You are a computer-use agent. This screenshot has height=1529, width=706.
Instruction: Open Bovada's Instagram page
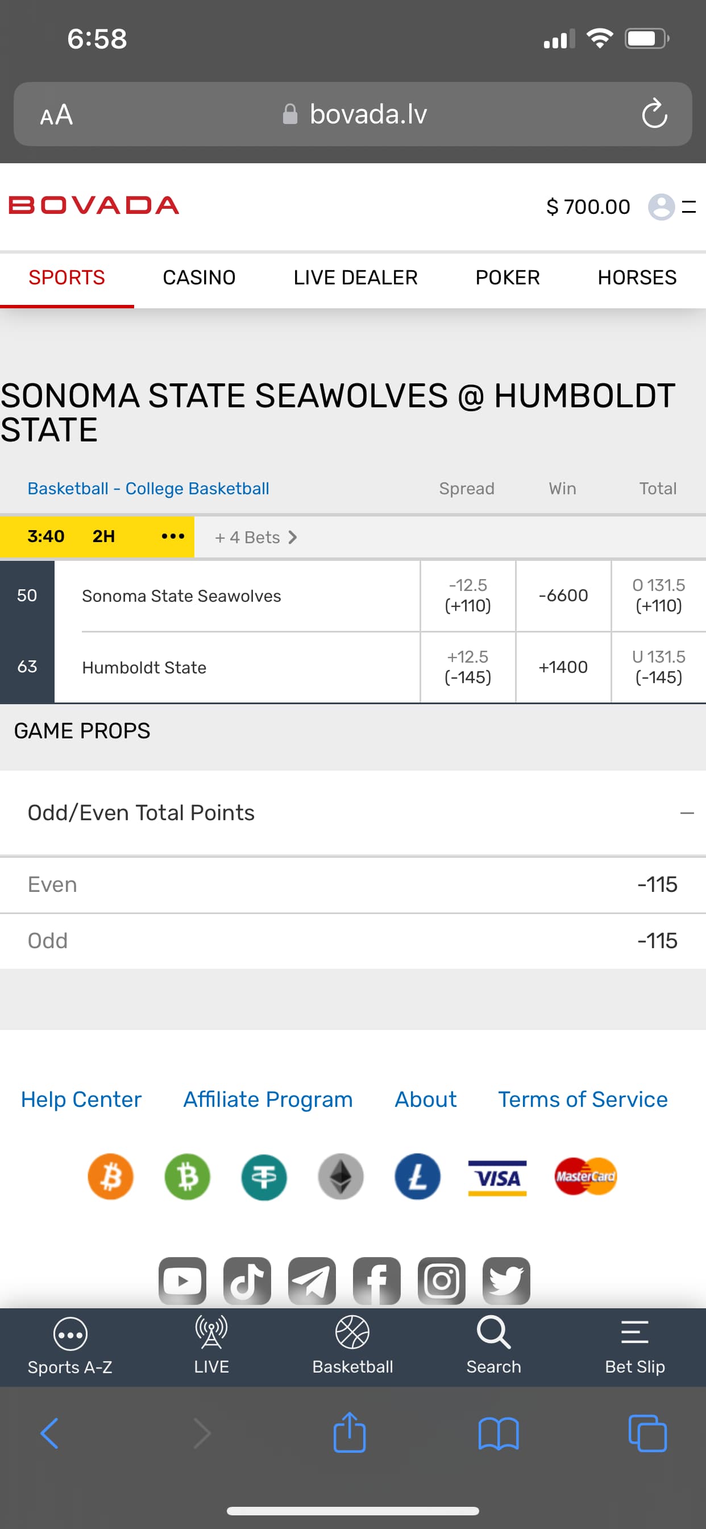(442, 1280)
